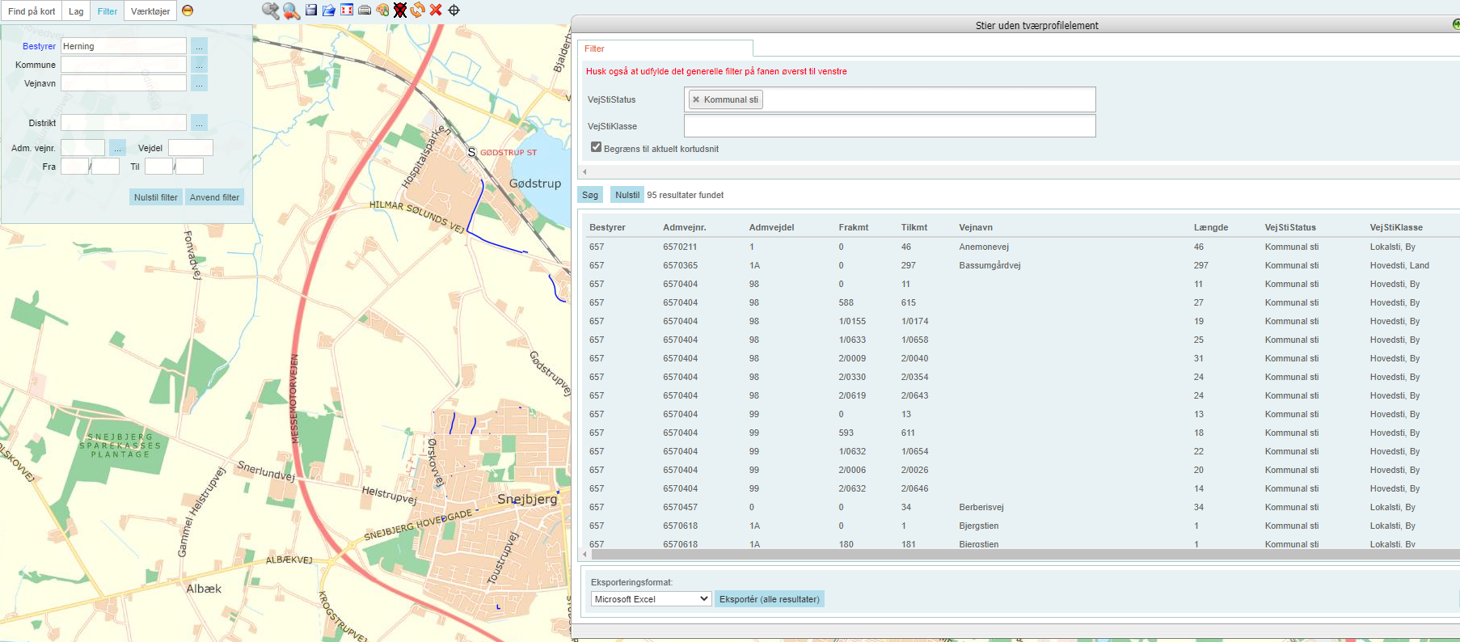1460x642 pixels.
Task: Click the color palette icon in toolbar
Action: [382, 11]
